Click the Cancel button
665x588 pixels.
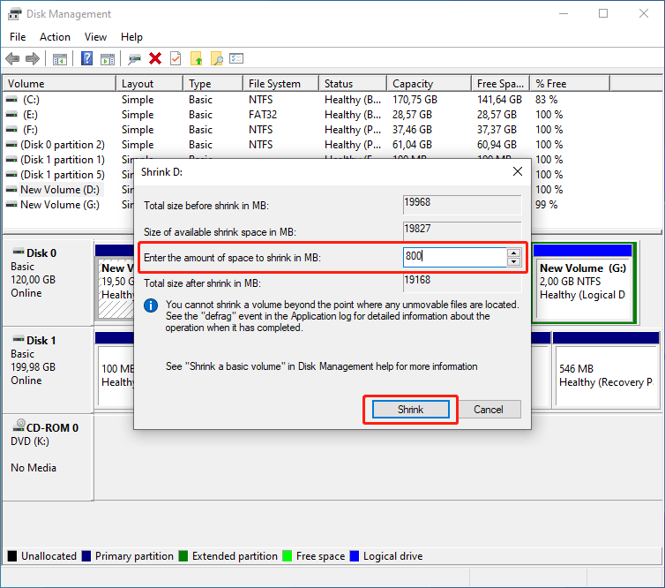point(488,410)
